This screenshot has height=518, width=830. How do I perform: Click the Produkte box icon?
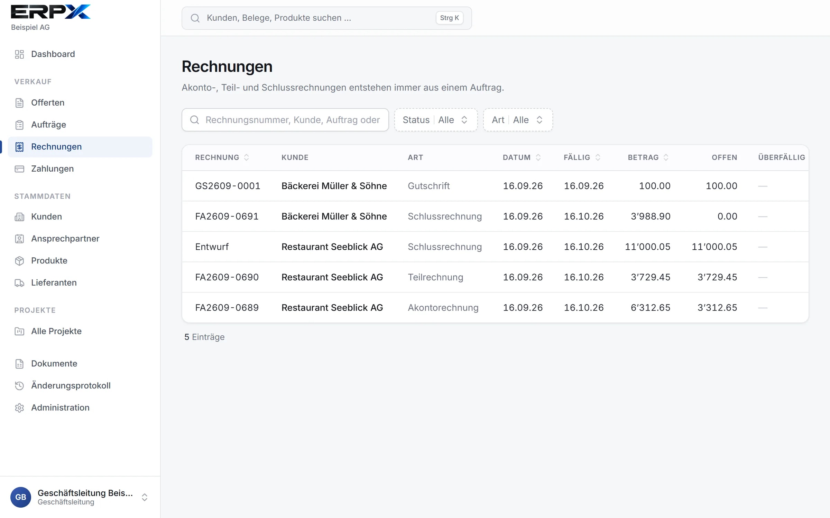19,261
